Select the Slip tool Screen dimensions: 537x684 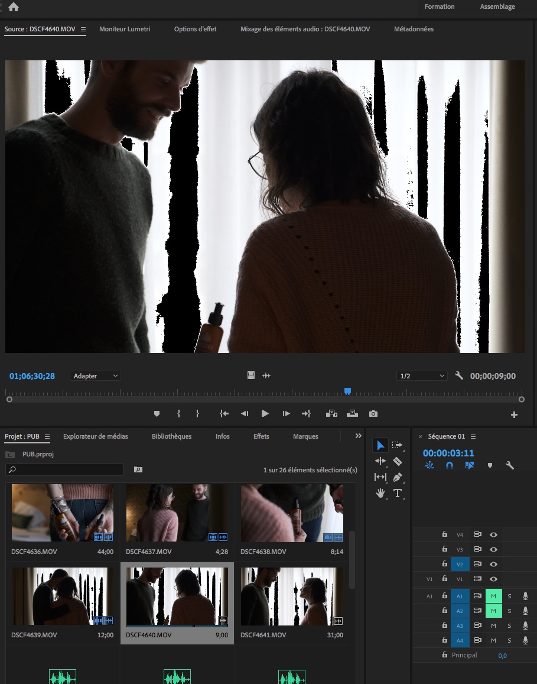380,477
